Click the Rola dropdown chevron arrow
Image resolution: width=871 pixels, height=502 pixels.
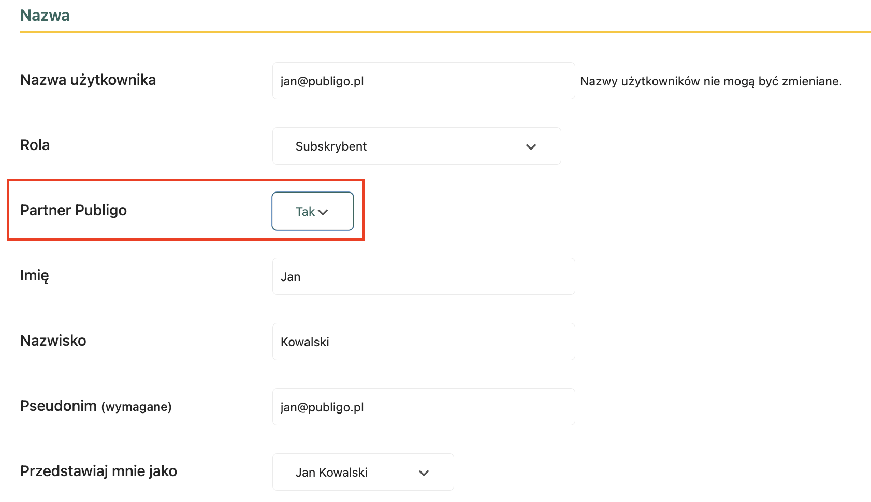click(x=531, y=147)
